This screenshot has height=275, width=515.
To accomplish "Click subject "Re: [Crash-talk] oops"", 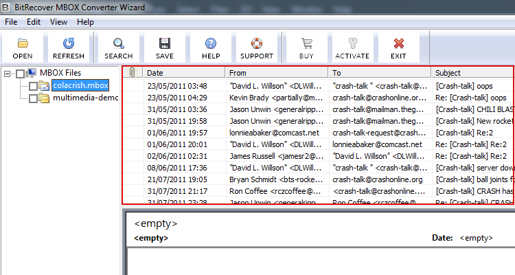I will pos(471,98).
